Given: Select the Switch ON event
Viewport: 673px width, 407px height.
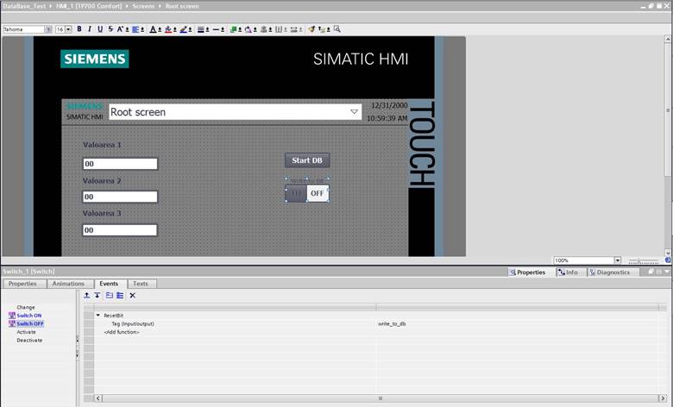Looking at the screenshot, I should click(28, 316).
